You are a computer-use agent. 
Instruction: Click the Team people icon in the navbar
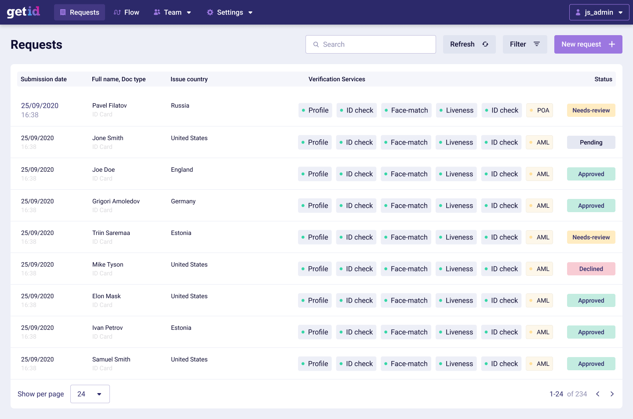(x=157, y=12)
